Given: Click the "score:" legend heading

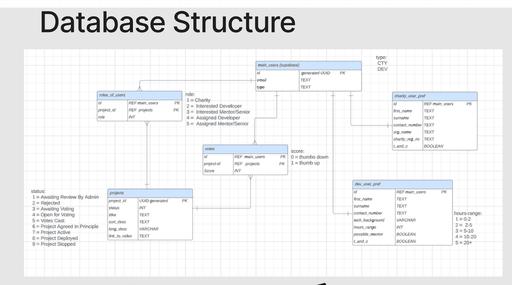Looking at the screenshot, I should pos(298,151).
